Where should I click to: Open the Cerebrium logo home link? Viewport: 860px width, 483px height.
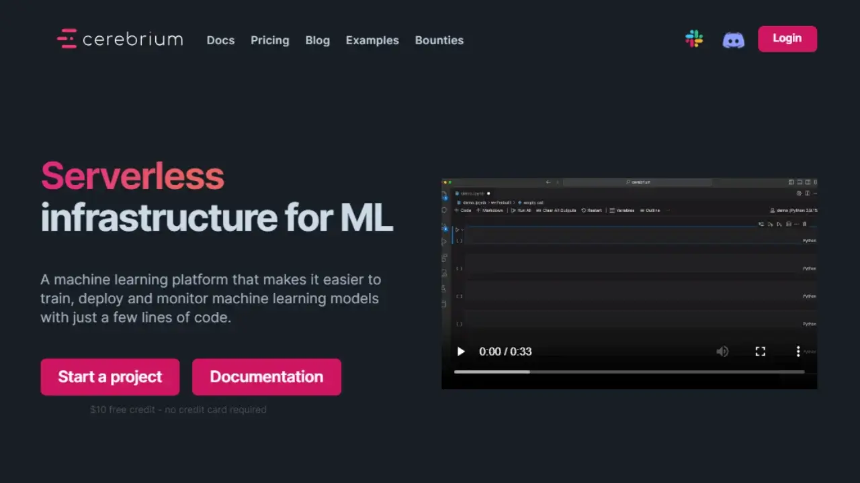pos(120,39)
